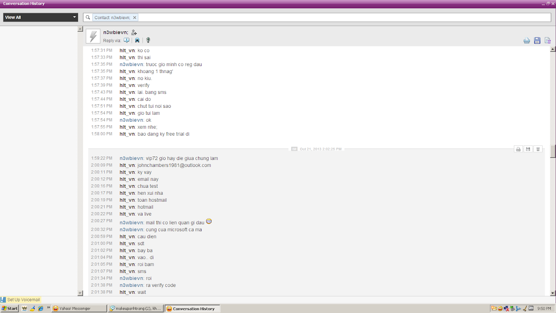Click message 'ra verify code'
Viewport: 556px width, 313px height.
[161, 285]
